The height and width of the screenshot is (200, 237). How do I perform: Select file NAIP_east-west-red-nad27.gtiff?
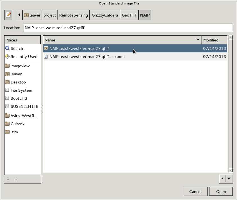click(x=135, y=48)
